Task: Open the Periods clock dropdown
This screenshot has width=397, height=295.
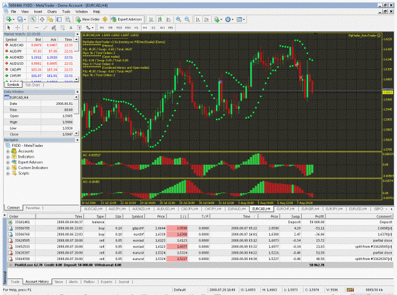Action: (229, 19)
